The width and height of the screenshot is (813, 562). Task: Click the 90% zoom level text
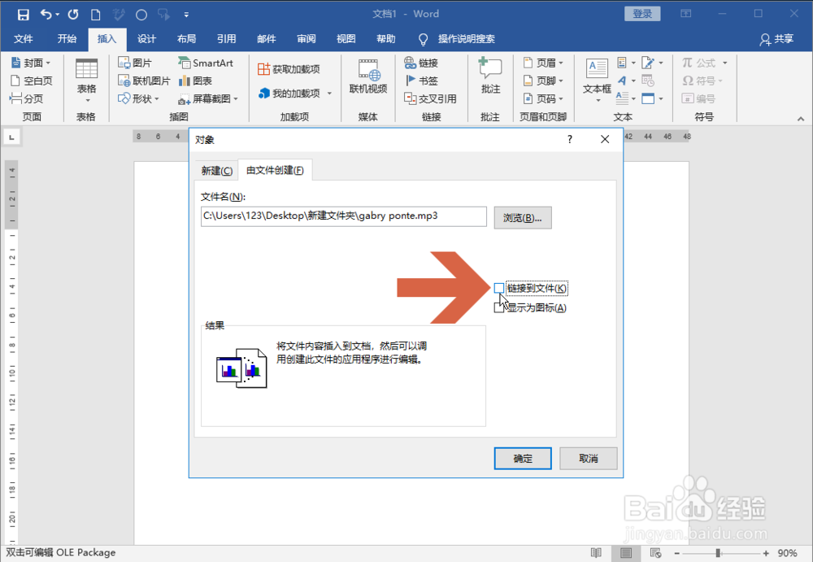coord(787,553)
